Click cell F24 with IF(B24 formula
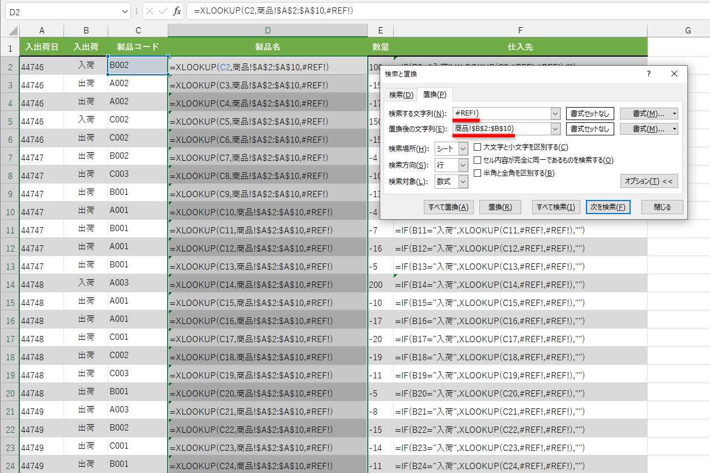 click(x=520, y=466)
